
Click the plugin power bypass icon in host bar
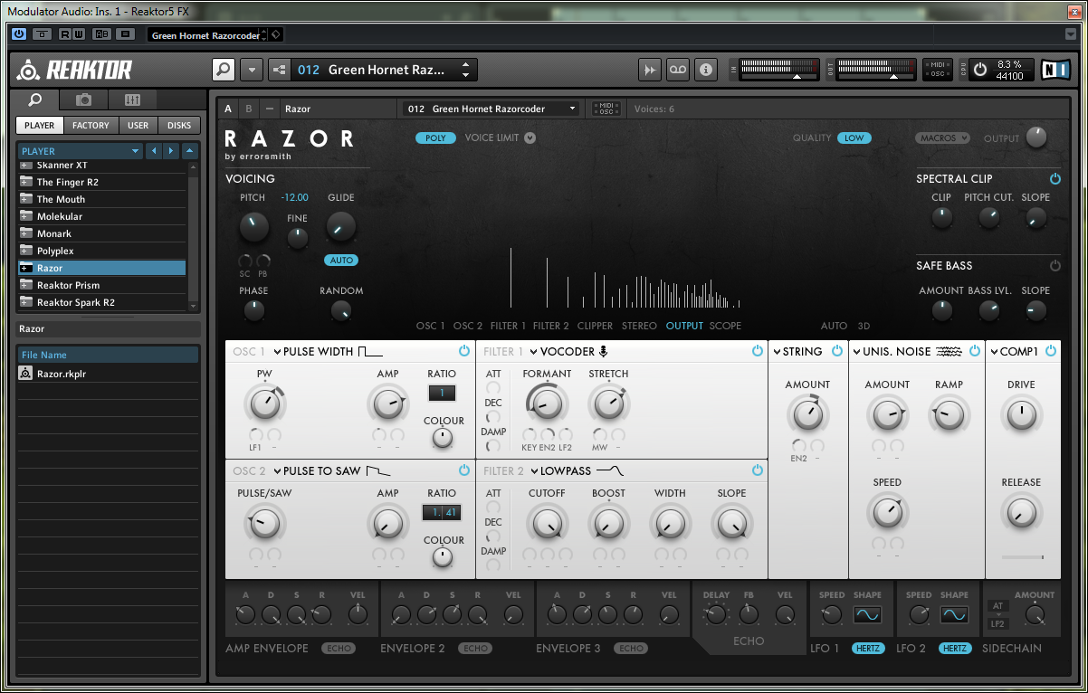click(19, 33)
